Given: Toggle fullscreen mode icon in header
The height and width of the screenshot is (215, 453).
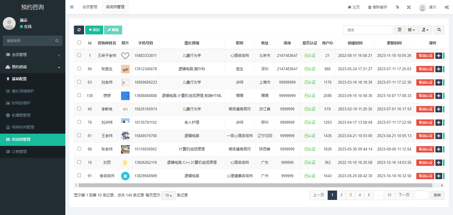Looking at the screenshot, I should point(409,7).
